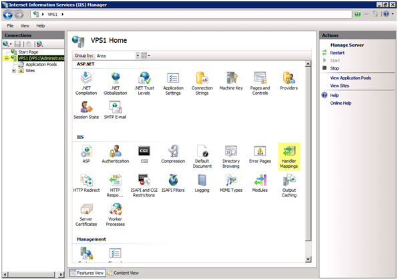Open the View menu
This screenshot has height=280, width=398.
tap(25, 25)
